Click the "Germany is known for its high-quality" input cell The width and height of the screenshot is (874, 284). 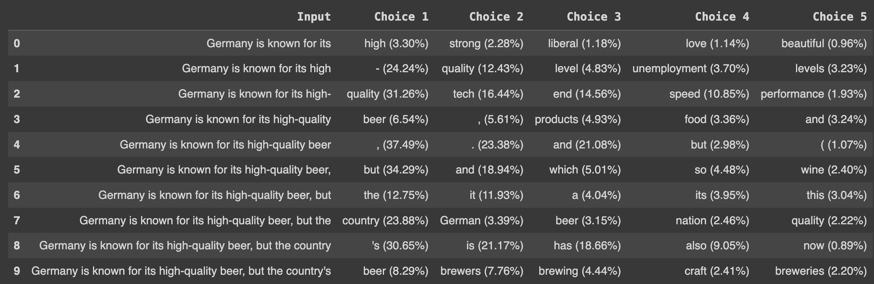pos(238,119)
